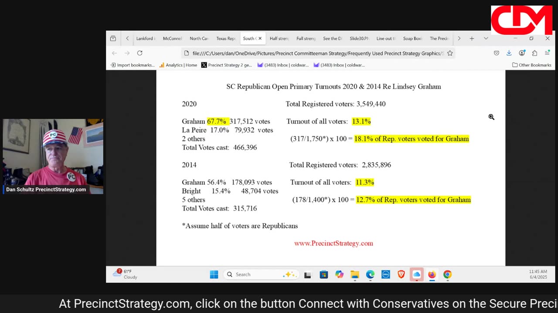Viewport: 558px width, 313px height.
Task: Click 'Total Registered voters: 2,835,896' text
Action: point(340,165)
